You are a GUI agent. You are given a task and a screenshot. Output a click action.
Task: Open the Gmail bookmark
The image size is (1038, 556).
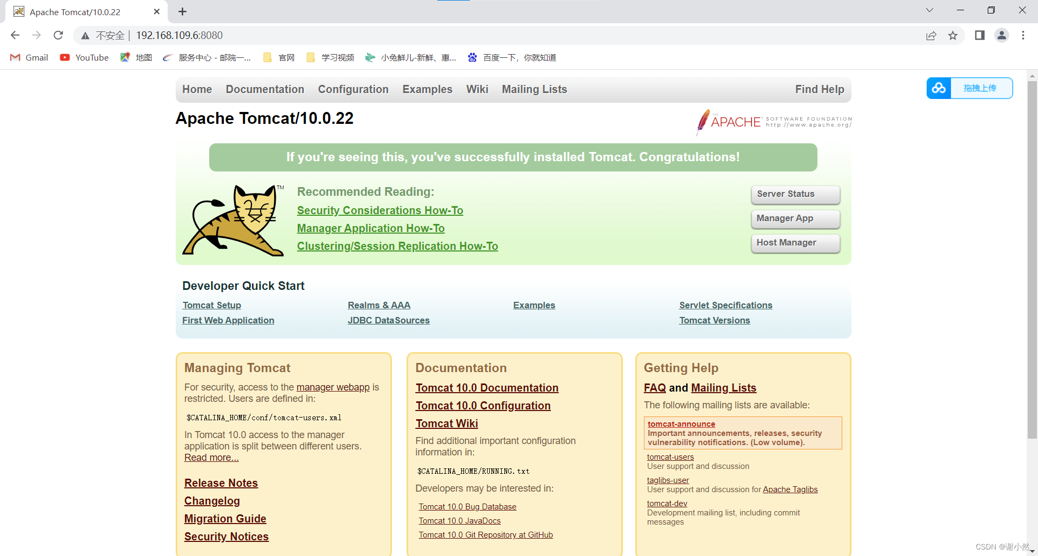tap(29, 57)
